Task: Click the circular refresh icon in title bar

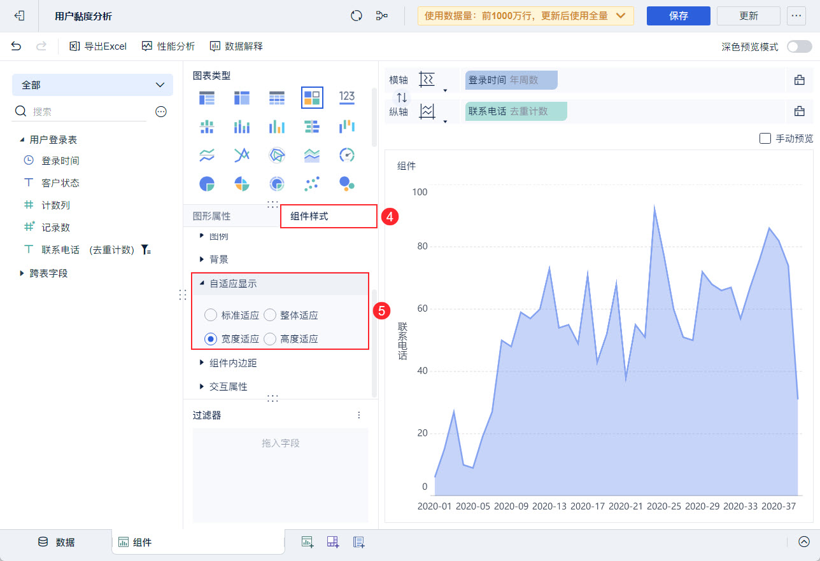Action: tap(357, 16)
